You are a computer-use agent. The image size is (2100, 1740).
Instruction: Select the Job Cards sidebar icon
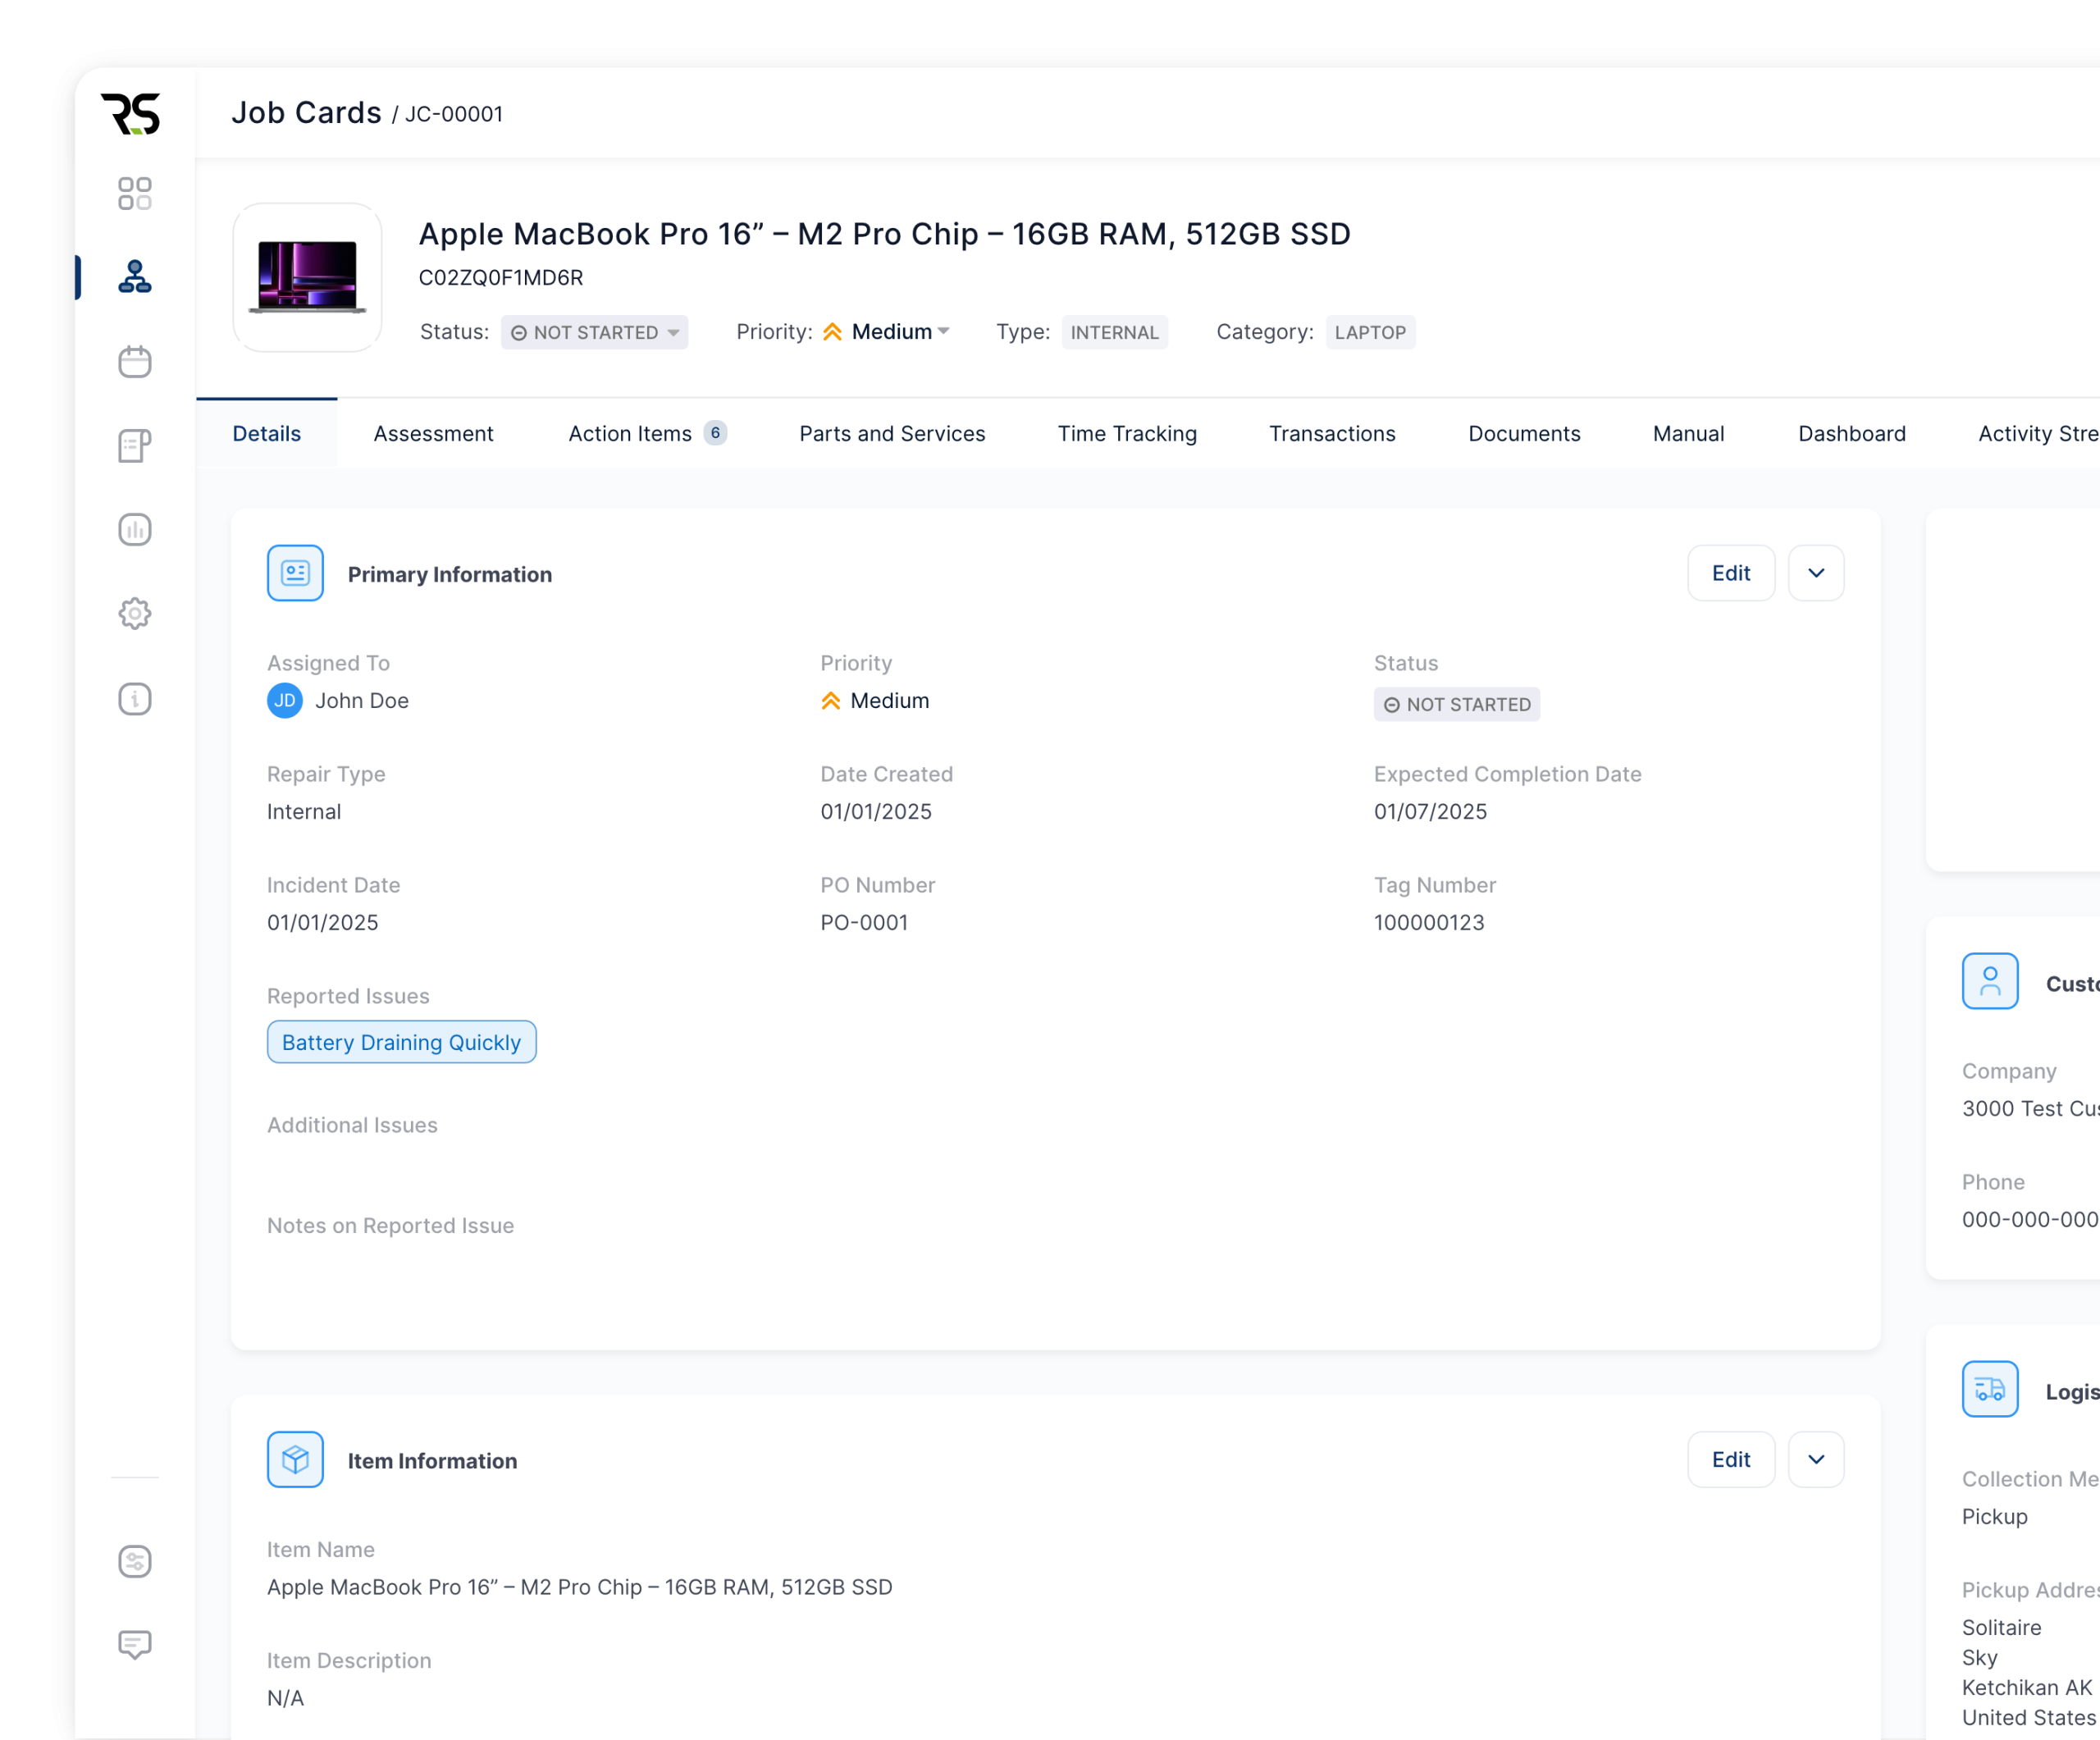coord(134,277)
